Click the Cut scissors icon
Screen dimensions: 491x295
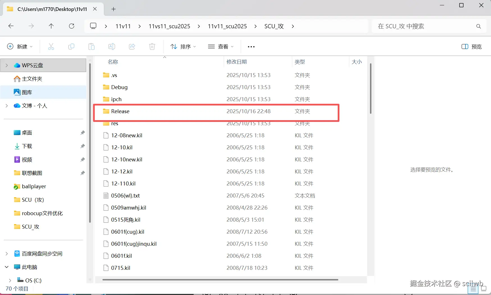point(51,47)
